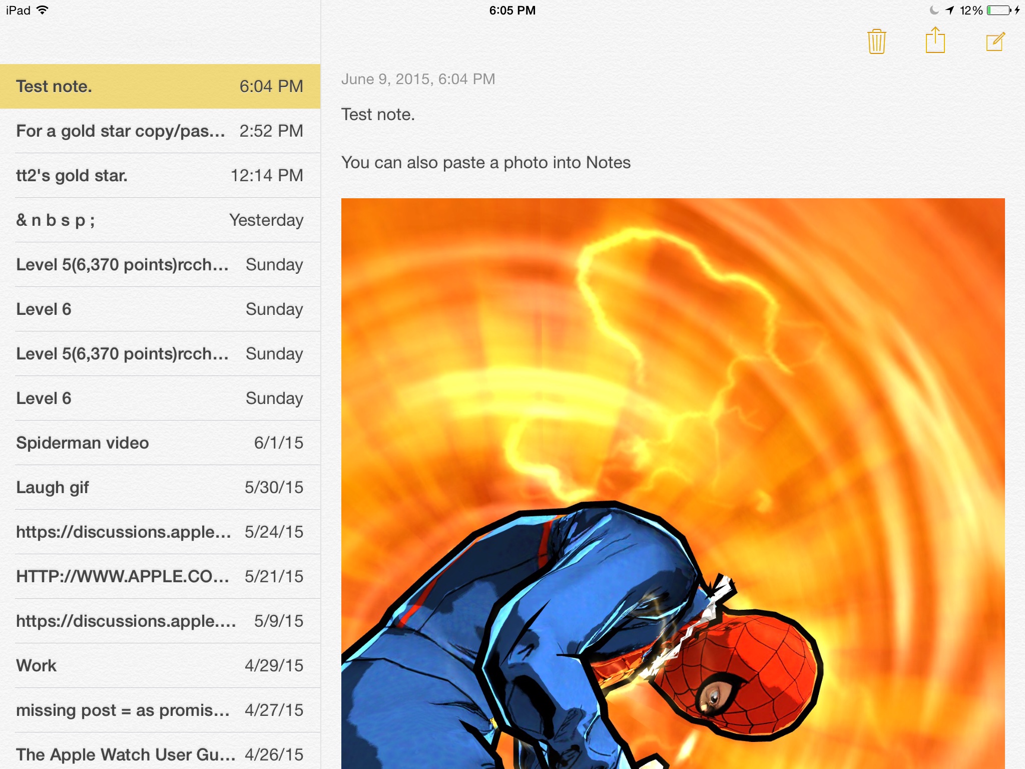
Task: Compose a new note with pencil icon
Action: pyautogui.click(x=995, y=42)
